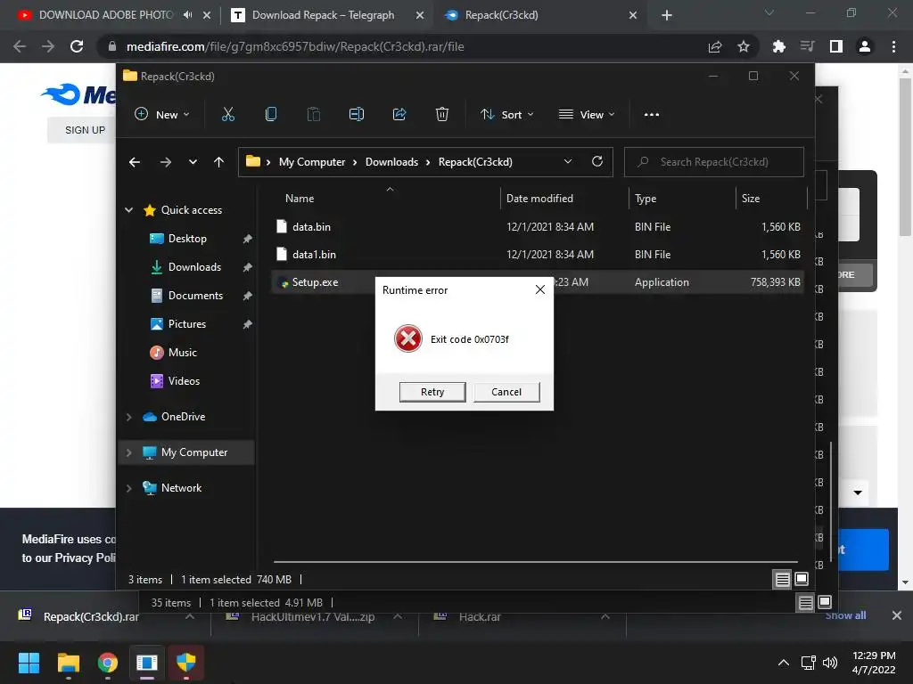Open Chrome three-dot menu
The height and width of the screenshot is (684, 913).
[x=893, y=46]
